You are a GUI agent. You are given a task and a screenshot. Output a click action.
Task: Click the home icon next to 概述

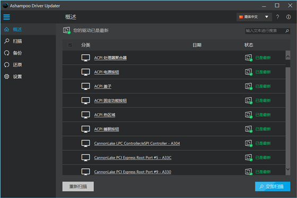tap(6, 29)
